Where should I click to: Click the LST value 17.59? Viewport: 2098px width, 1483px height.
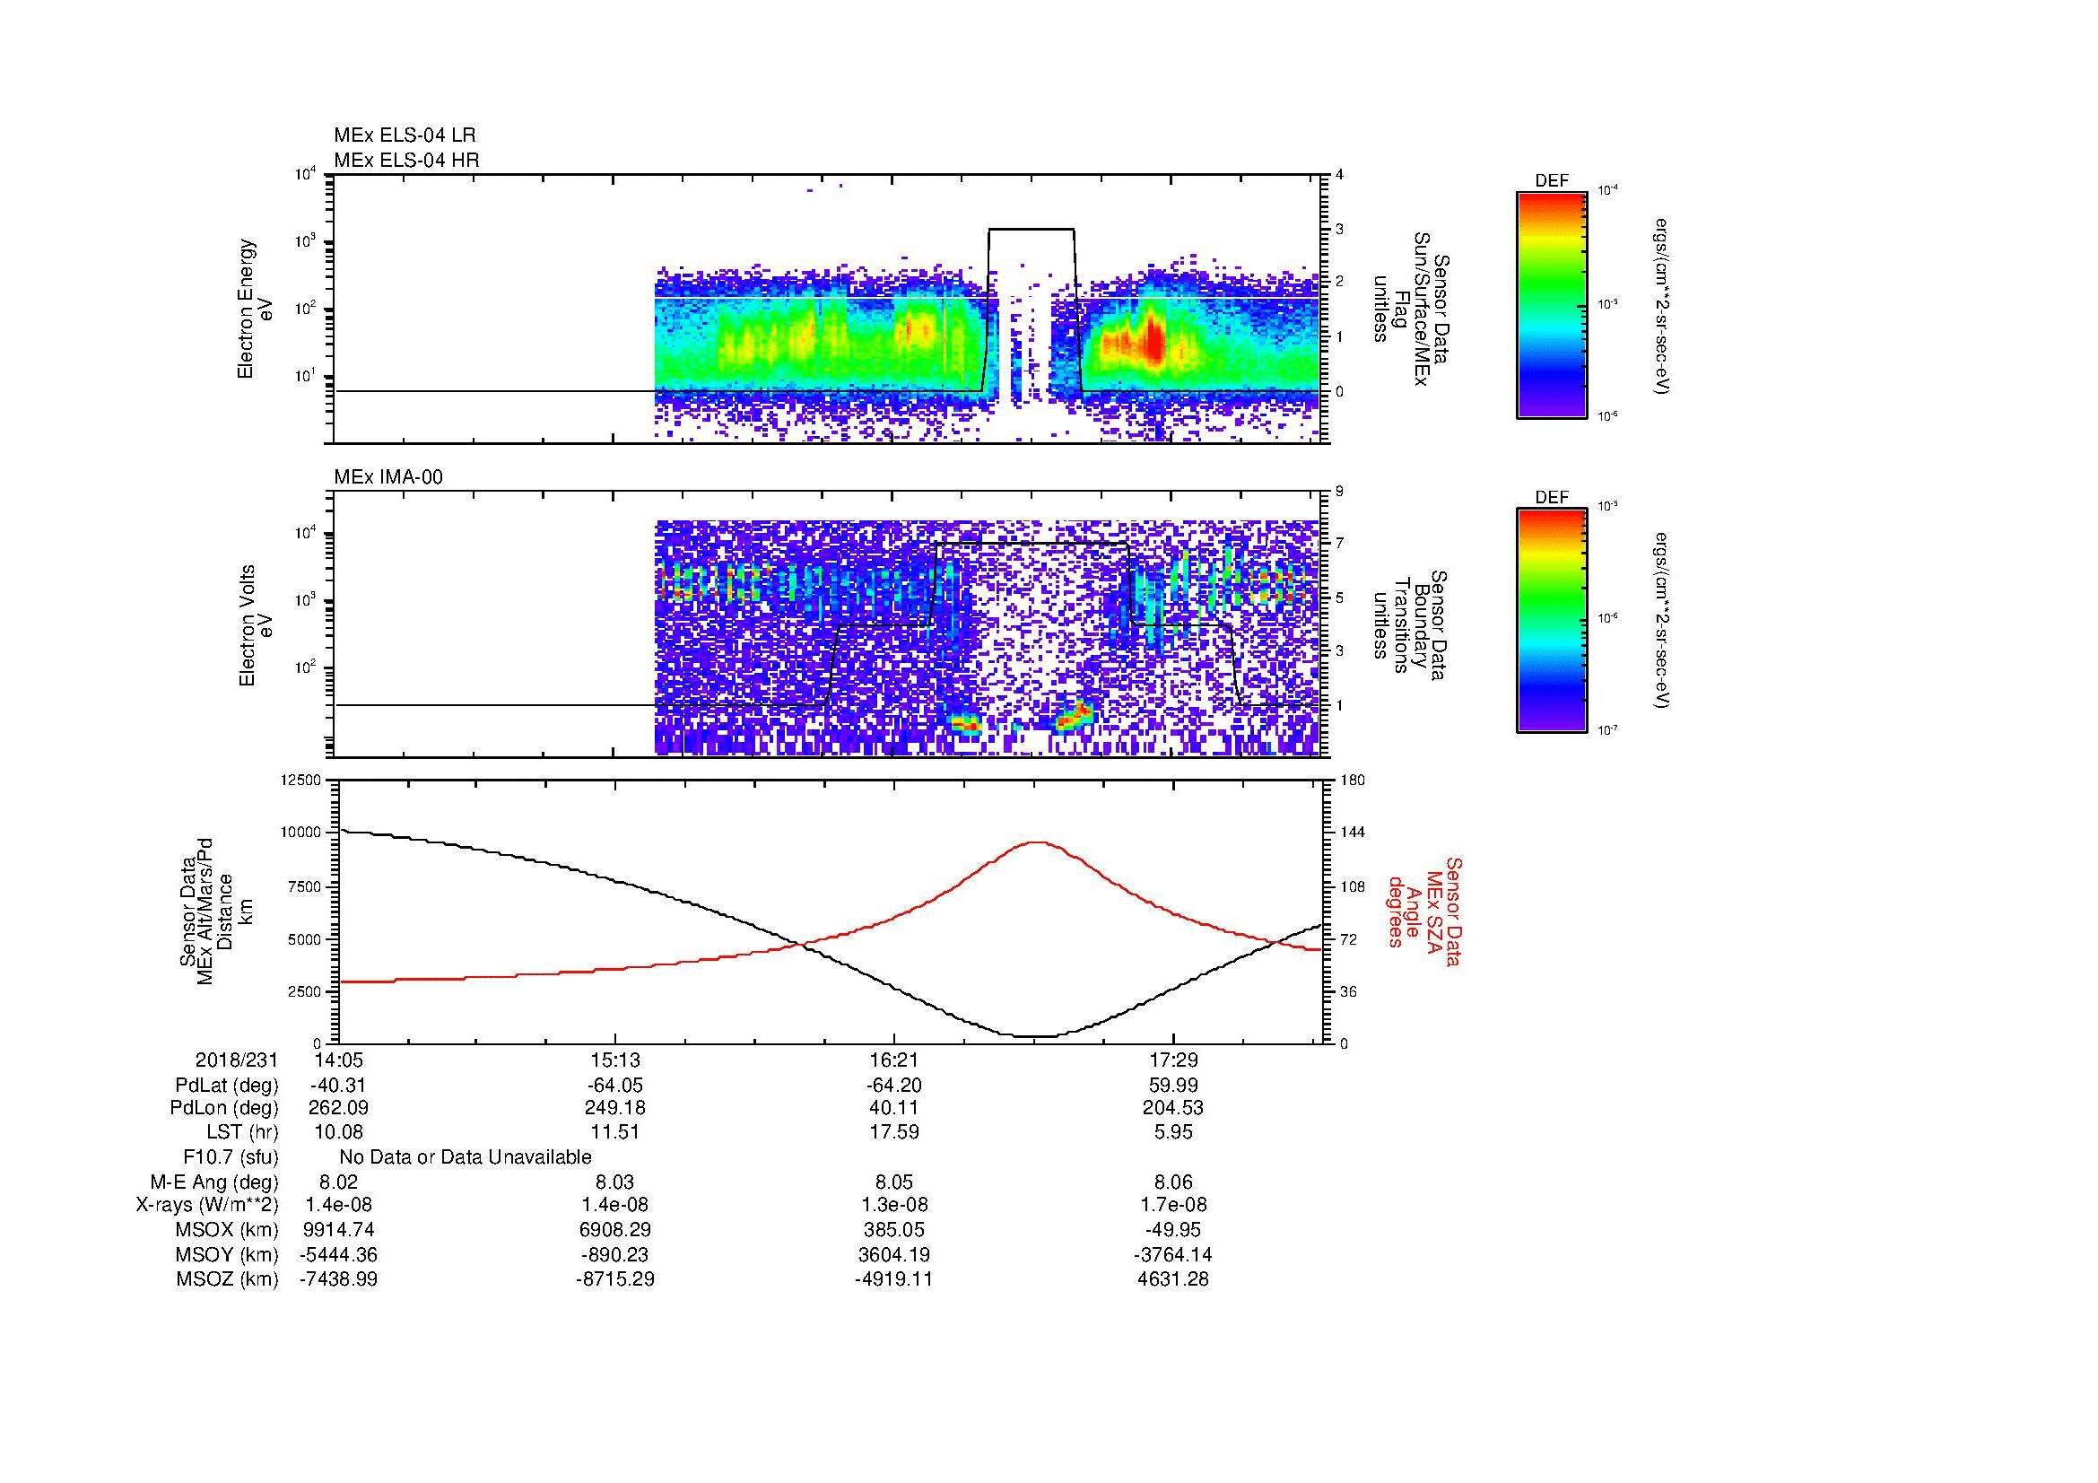[x=893, y=1132]
